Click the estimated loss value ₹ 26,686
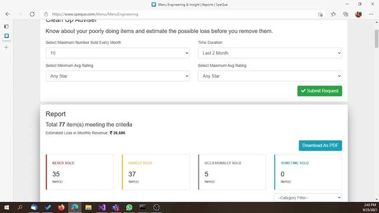Image resolution: width=379 pixels, height=213 pixels. [x=117, y=133]
